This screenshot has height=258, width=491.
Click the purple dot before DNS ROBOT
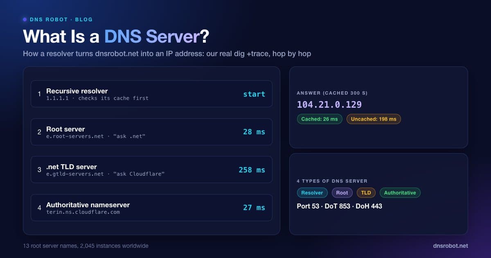(25, 19)
